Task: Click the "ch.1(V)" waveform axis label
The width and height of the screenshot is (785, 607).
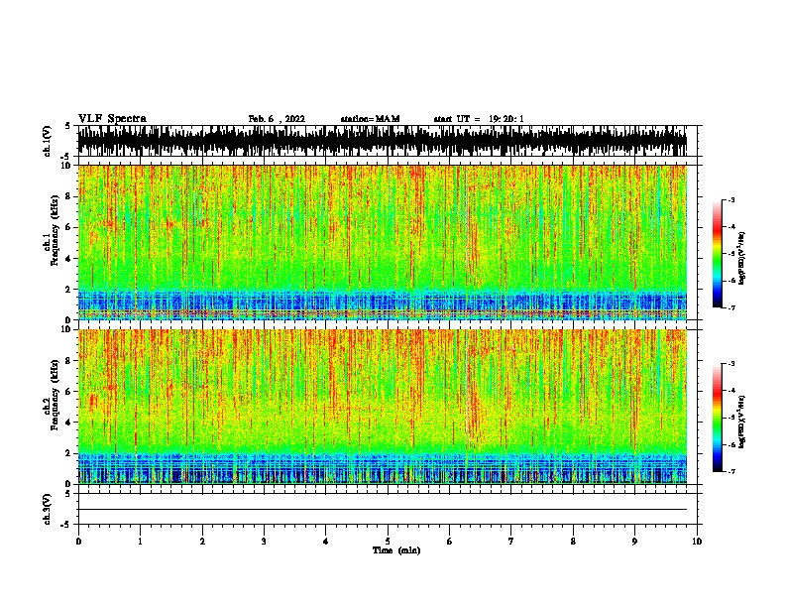Action: (48, 141)
